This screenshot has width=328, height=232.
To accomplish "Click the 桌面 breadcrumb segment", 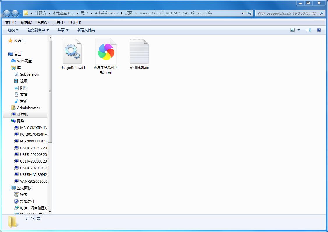I will [129, 13].
